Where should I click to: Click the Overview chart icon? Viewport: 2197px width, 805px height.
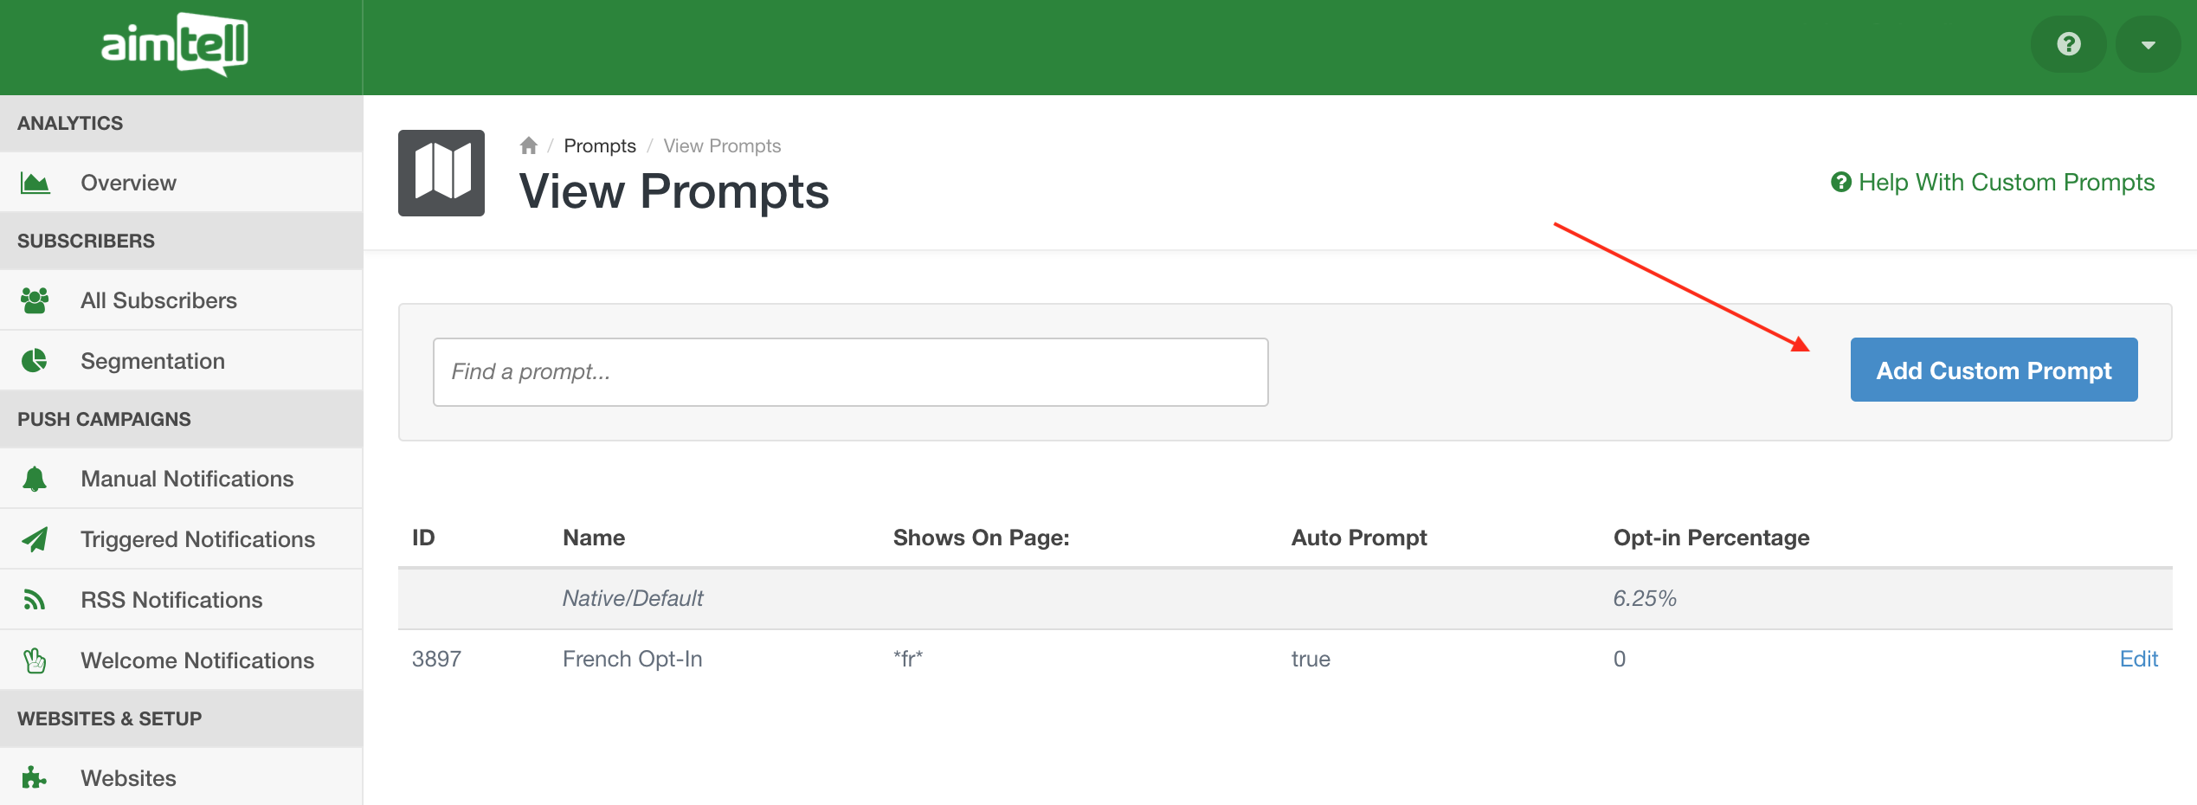click(x=35, y=183)
